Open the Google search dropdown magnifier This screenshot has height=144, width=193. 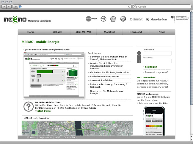[x=136, y=6]
